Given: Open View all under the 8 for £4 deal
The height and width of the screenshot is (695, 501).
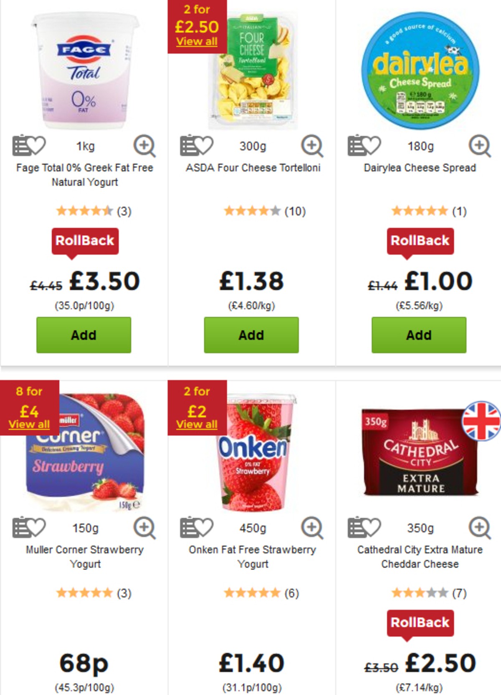Looking at the screenshot, I should click(x=28, y=423).
